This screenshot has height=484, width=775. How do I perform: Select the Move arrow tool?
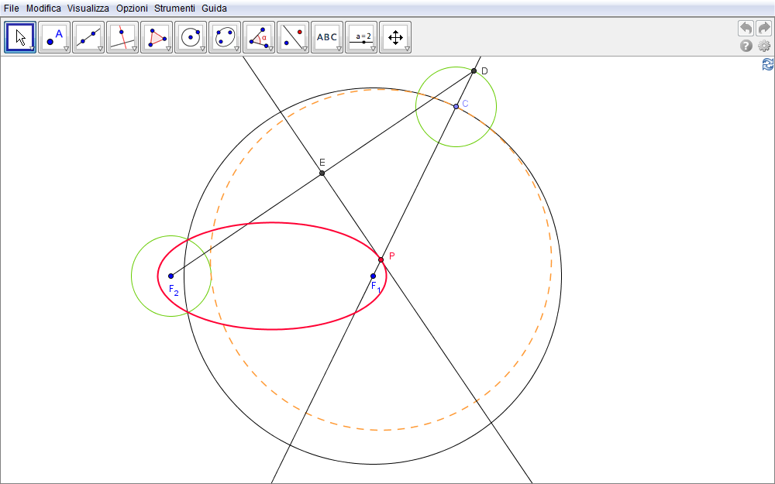[x=21, y=36]
